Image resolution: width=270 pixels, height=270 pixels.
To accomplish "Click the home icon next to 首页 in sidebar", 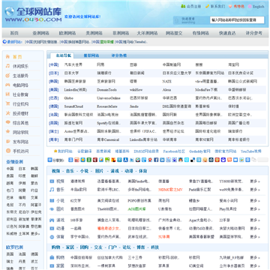I will [x=7, y=56].
